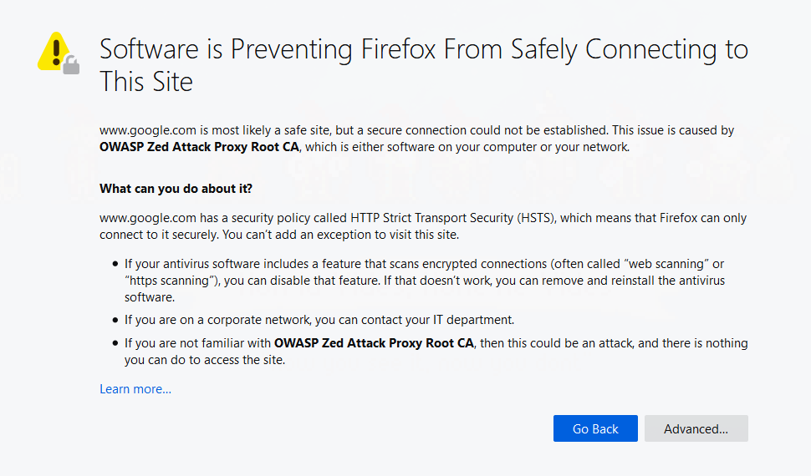The width and height of the screenshot is (811, 476).
Task: Click the antivirus software bullet paragraph
Action: click(x=424, y=281)
